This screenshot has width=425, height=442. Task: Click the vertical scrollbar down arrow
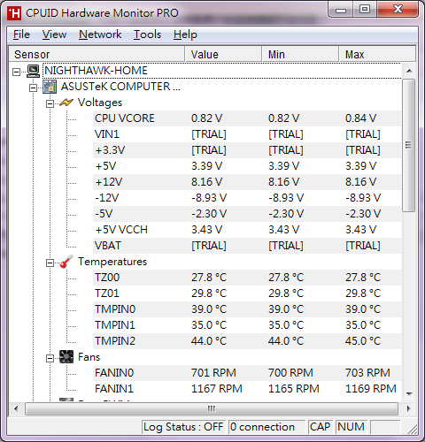point(409,394)
